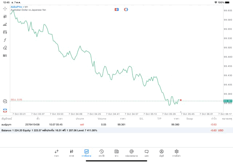The image size is (233, 163).
Task: Click the SELL 0.05 order line on chart
Action: (16, 100)
